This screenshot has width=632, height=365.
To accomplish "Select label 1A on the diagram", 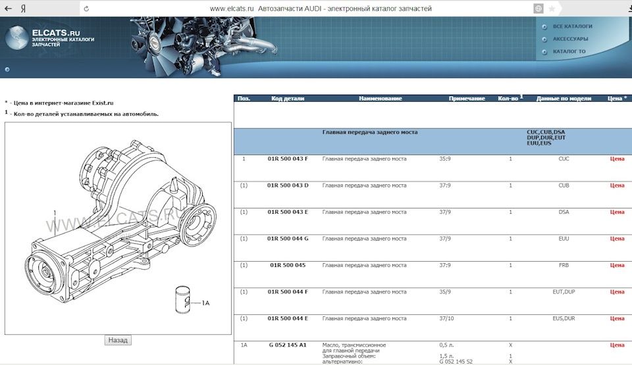I will coord(205,303).
